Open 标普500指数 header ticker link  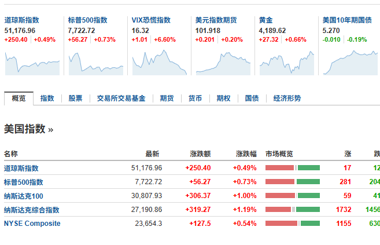click(88, 20)
